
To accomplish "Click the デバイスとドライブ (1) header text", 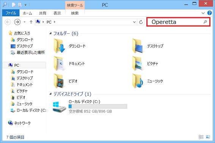I will [x=72, y=94].
